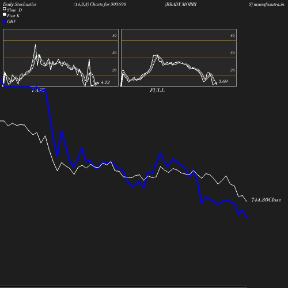Click the 20 axis label in fast stochastic chart
Image resolution: width=288 pixels, height=288 pixels.
click(115, 70)
